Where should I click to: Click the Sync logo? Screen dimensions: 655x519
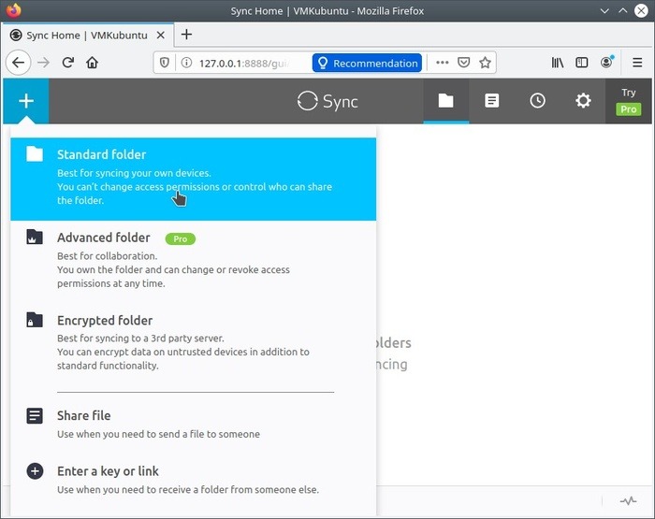[327, 101]
